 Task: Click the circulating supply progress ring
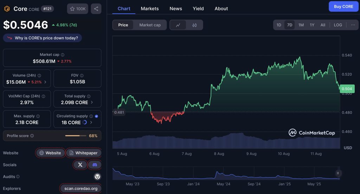tap(85, 122)
